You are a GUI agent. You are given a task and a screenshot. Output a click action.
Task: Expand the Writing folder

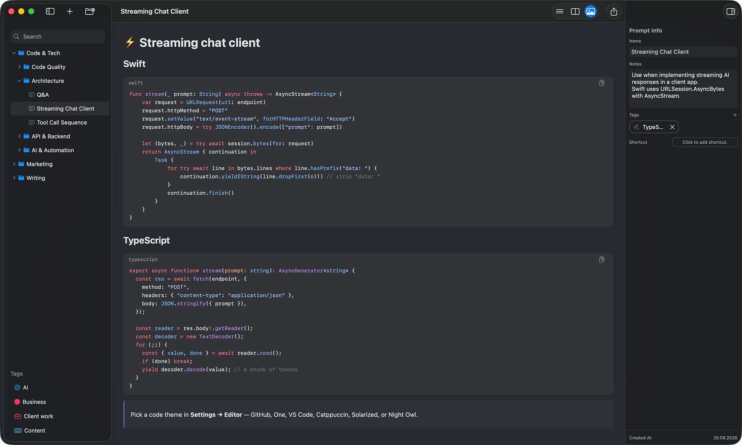point(14,178)
